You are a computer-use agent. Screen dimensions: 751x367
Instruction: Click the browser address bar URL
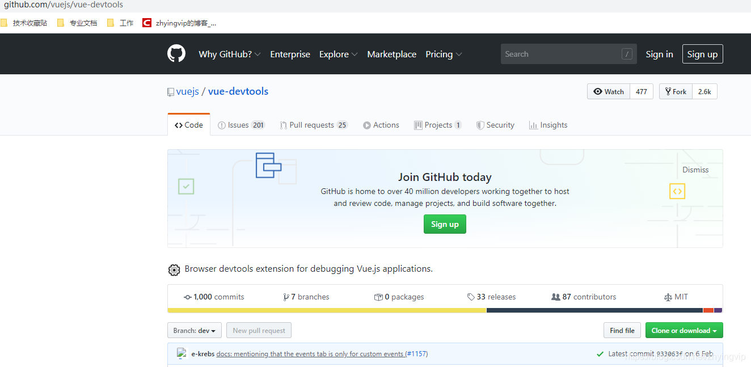coord(64,5)
